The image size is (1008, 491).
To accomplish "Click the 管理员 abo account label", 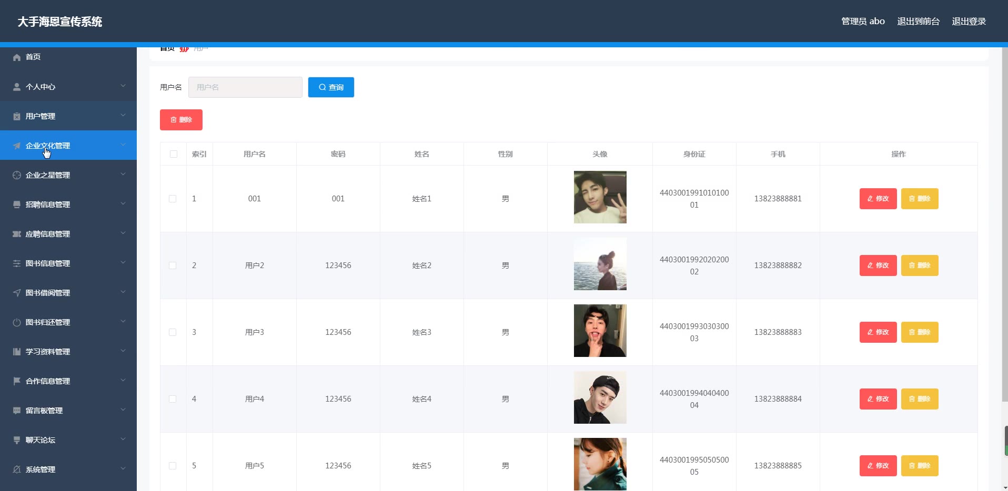I will click(863, 22).
